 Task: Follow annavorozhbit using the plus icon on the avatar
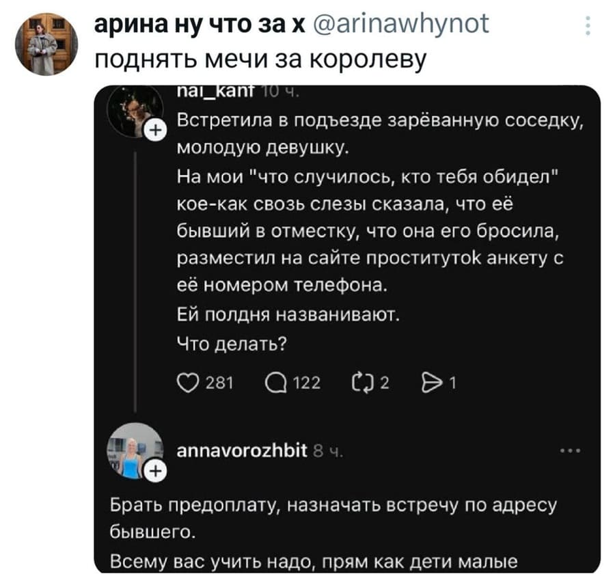click(156, 470)
